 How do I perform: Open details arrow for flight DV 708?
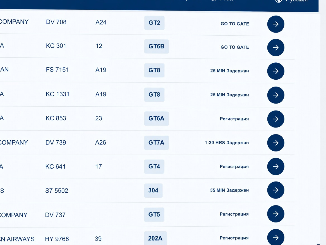tap(275, 24)
